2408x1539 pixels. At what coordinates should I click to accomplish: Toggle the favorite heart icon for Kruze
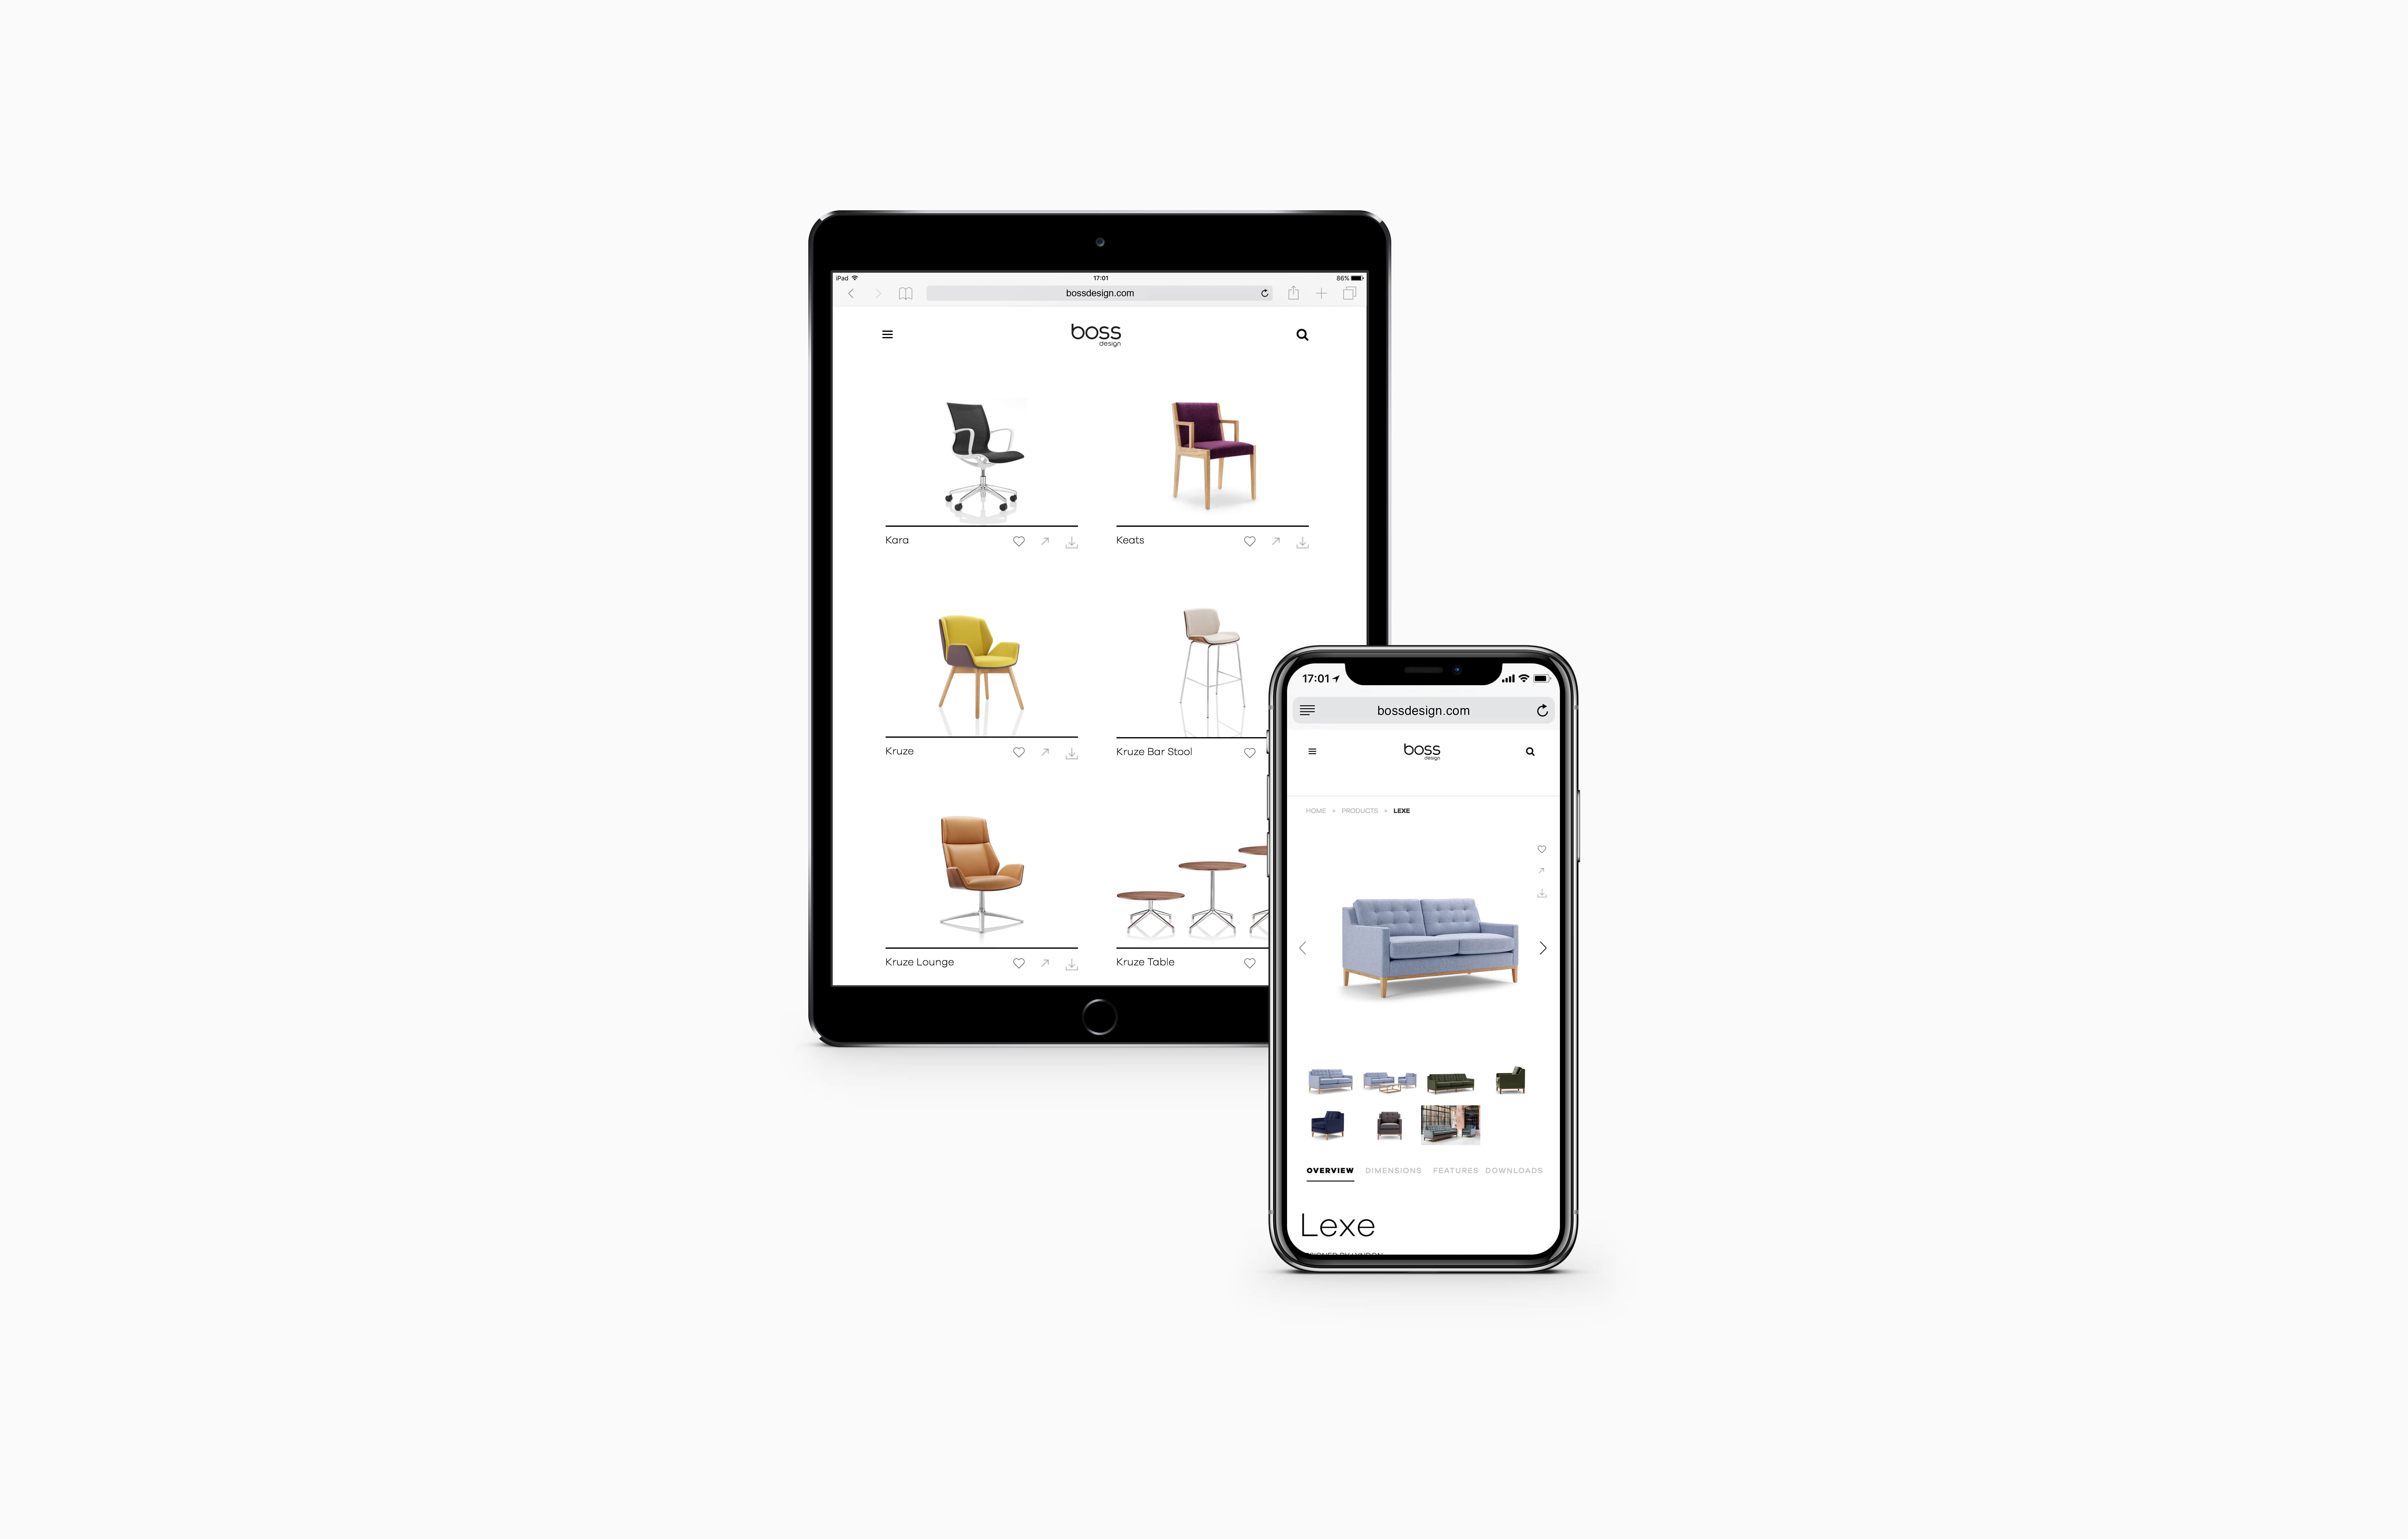[x=1018, y=751]
